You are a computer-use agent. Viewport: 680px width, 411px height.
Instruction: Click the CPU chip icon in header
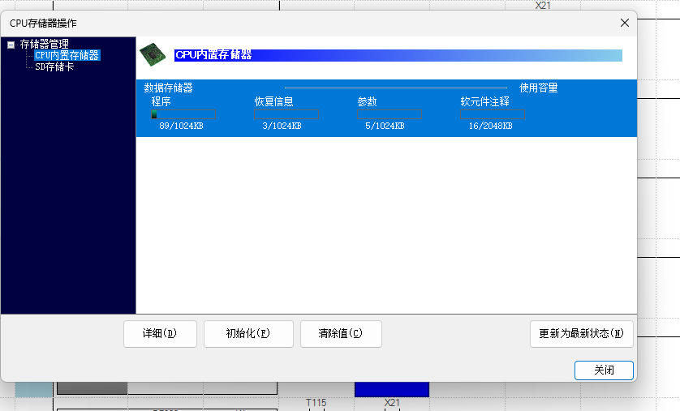click(151, 54)
